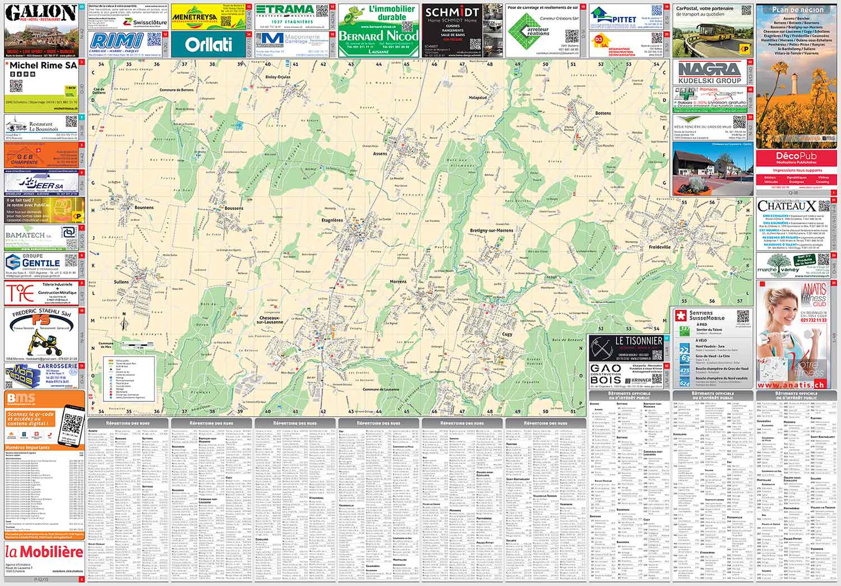This screenshot has width=841, height=586.
Task: Click the PITTET Construction house logo
Action: [x=613, y=18]
